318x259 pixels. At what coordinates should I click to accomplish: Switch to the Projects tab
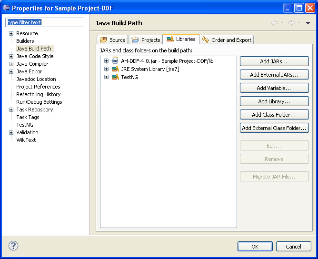146,40
